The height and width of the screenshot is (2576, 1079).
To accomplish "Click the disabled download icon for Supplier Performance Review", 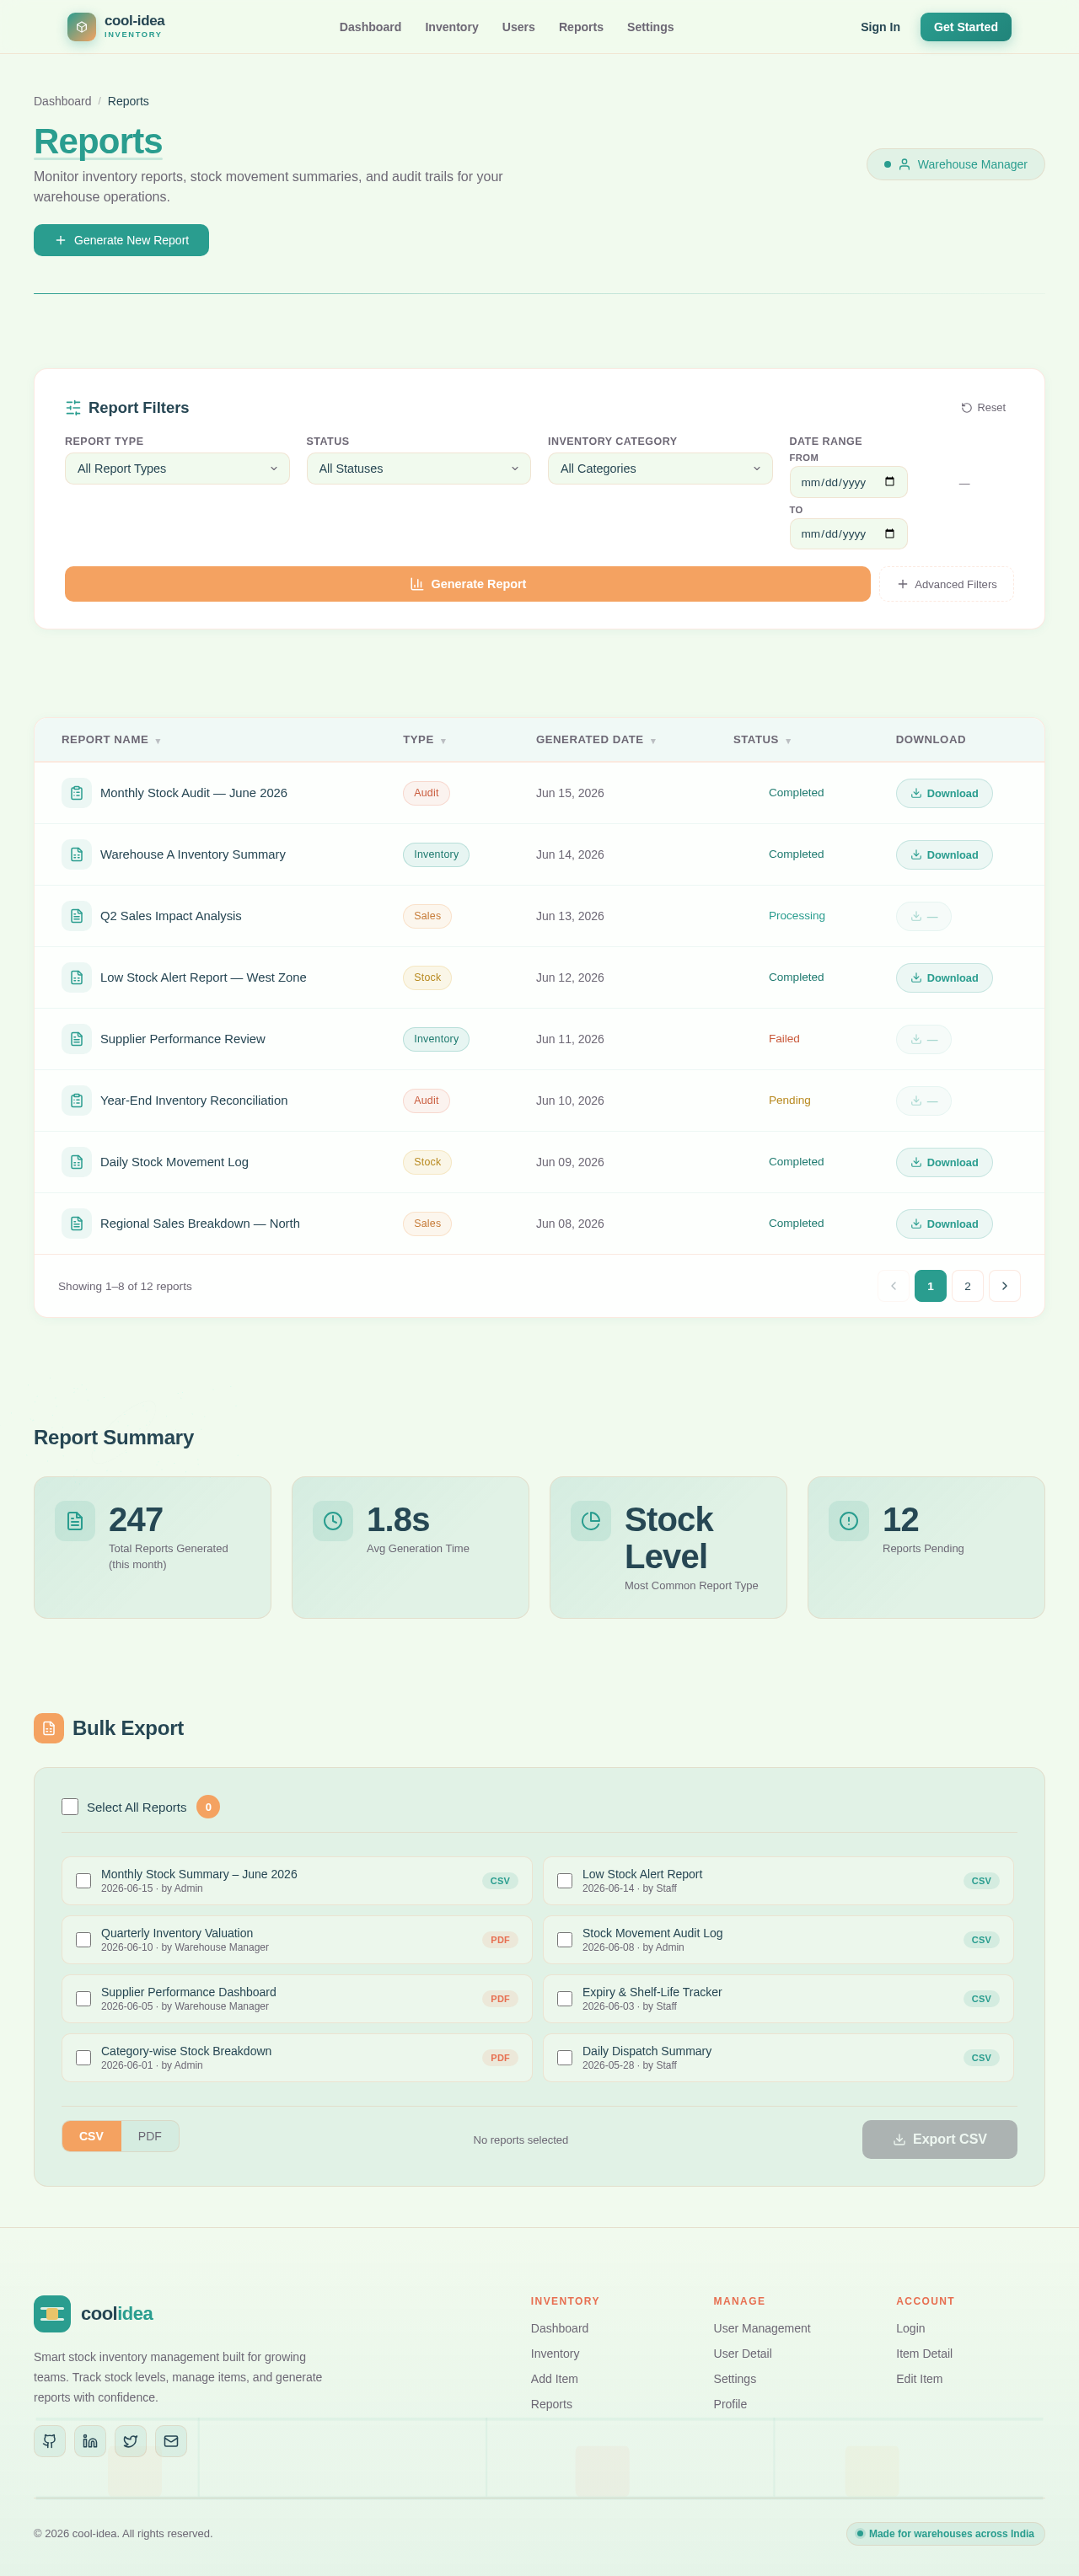I will click(924, 1039).
